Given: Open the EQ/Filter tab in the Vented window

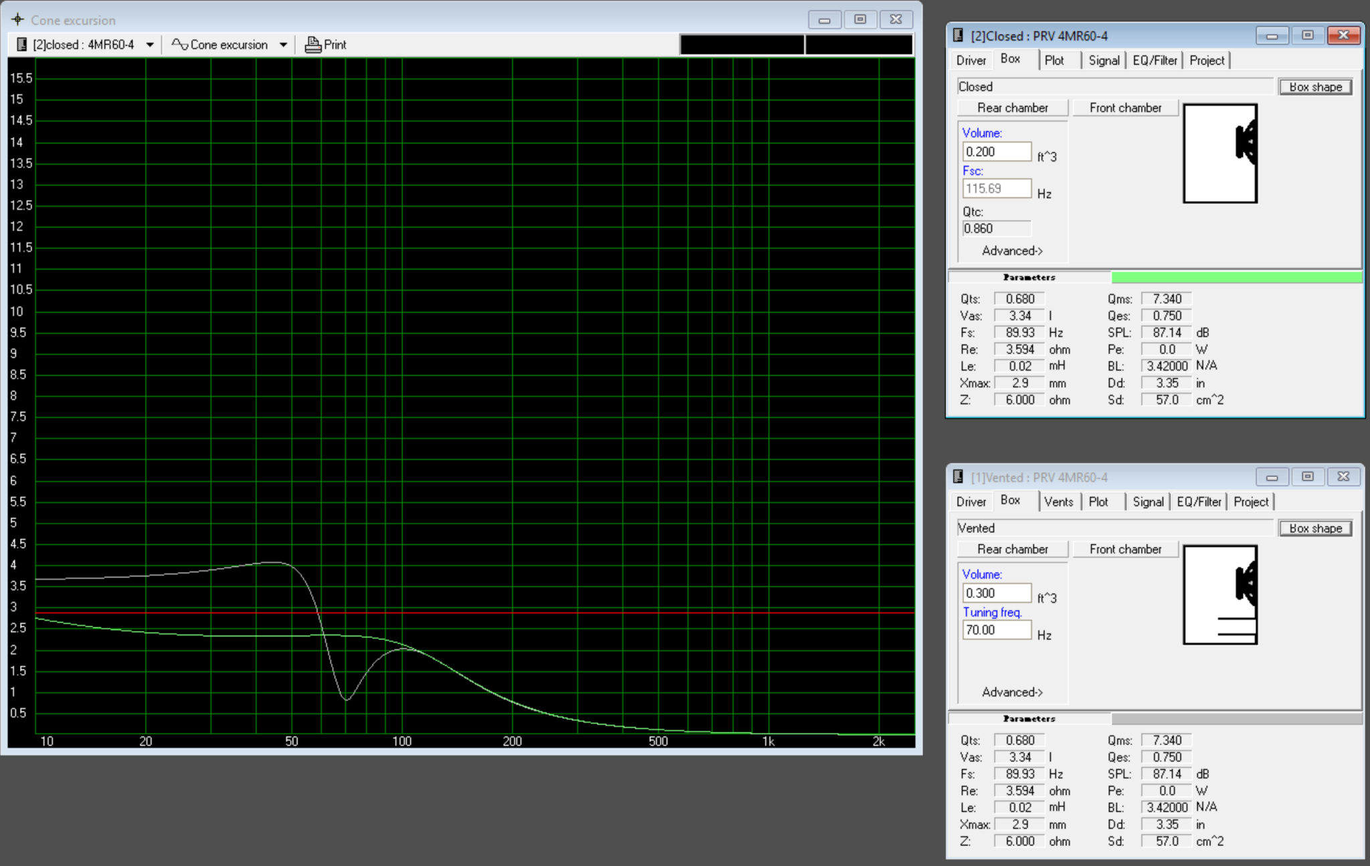Looking at the screenshot, I should pyautogui.click(x=1199, y=502).
